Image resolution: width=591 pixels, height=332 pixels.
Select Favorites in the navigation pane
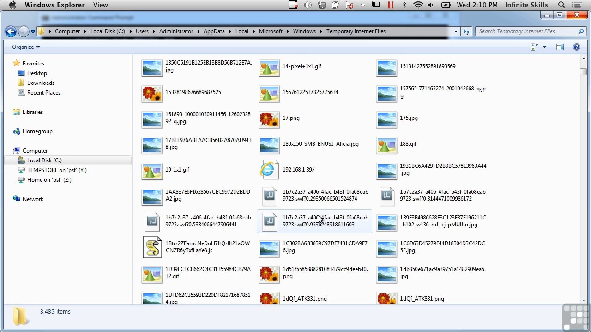point(33,64)
